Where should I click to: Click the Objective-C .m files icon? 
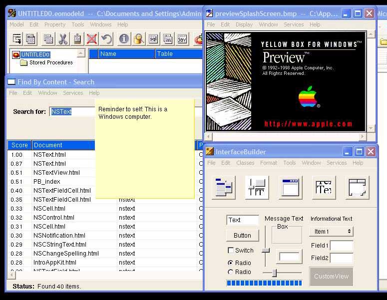pyautogui.click(x=168, y=39)
